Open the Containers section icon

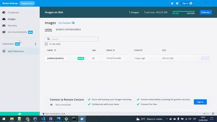[4, 13]
